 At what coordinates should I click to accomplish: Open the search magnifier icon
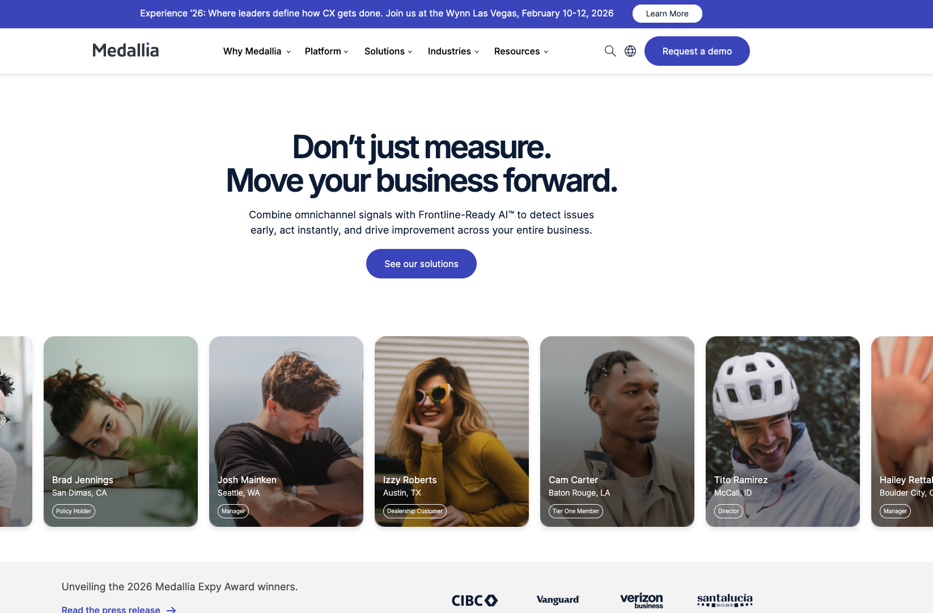pyautogui.click(x=610, y=51)
